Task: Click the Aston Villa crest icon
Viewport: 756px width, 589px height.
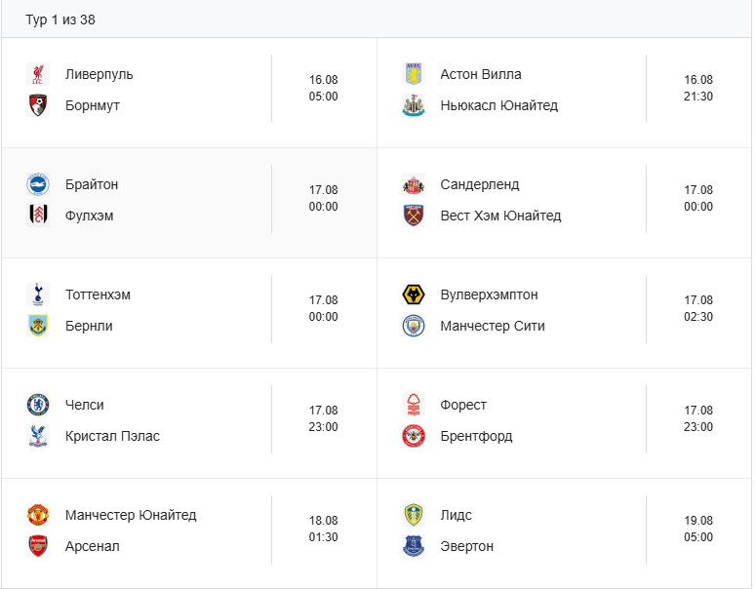Action: (414, 74)
